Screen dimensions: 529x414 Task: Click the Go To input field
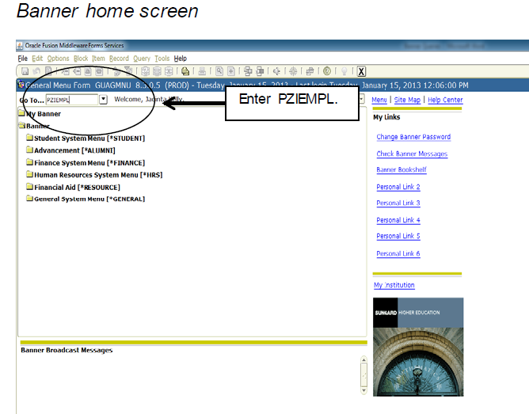tap(71, 100)
